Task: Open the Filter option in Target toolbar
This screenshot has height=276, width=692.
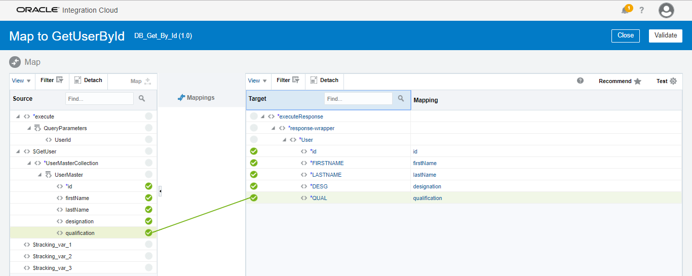Action: (288, 81)
